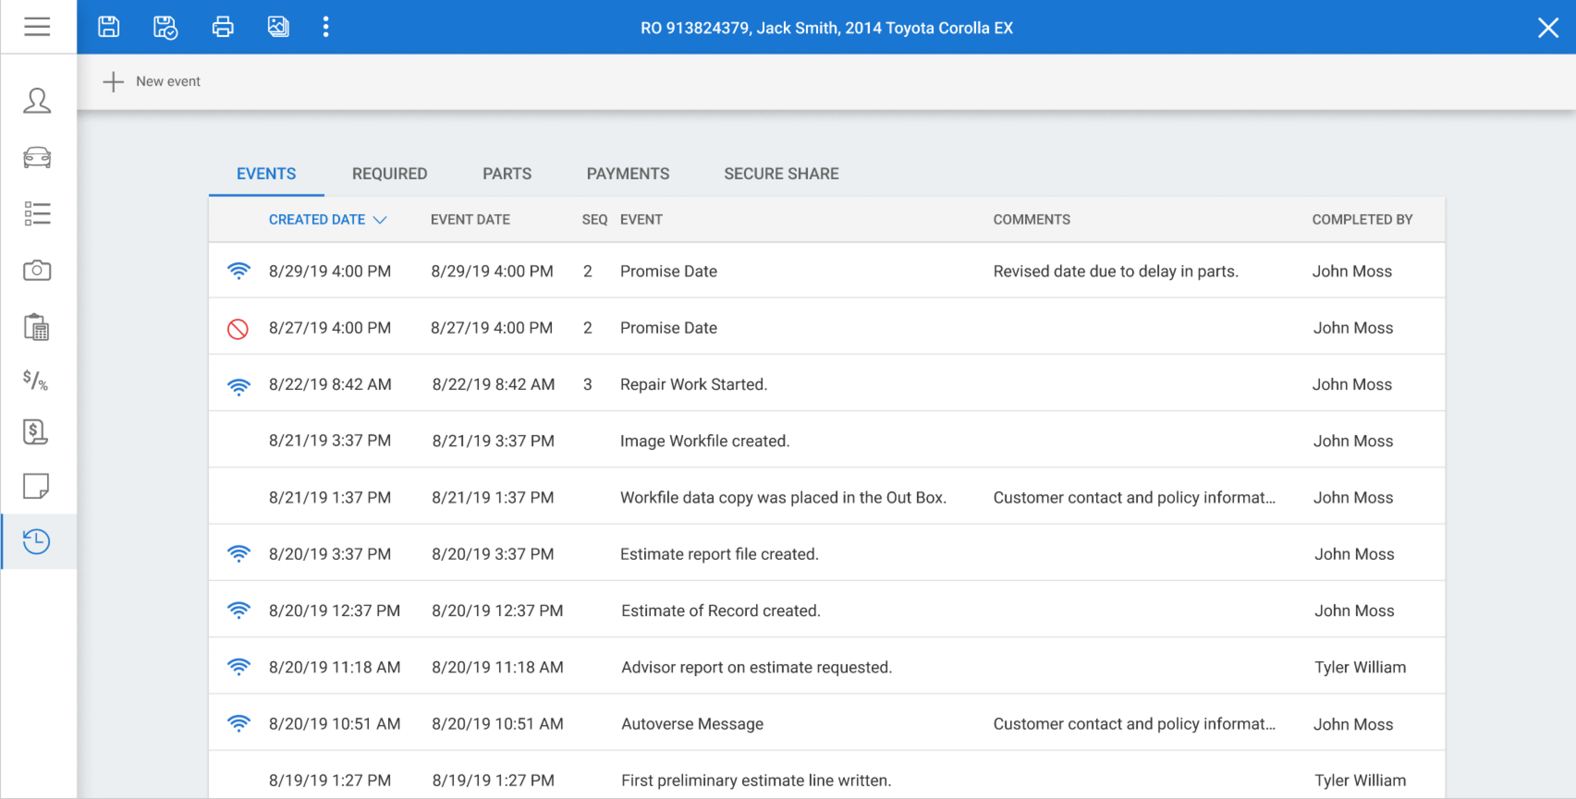The height and width of the screenshot is (799, 1576).
Task: Open truncated comment on 8/21/19 1:37 PM row
Action: tap(1134, 497)
